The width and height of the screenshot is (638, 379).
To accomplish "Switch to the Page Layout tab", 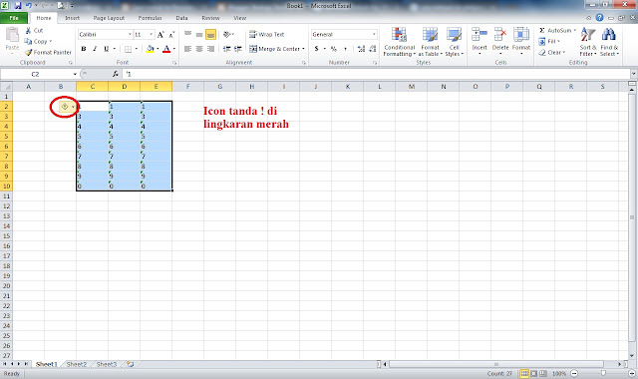I will [x=109, y=18].
